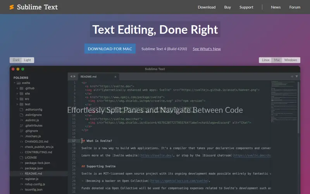
Task: Click the .github folder icon
Action: click(21, 88)
